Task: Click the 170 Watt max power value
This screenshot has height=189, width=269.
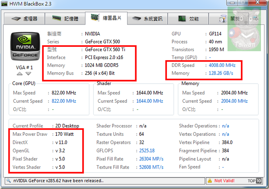Action: (x=64, y=134)
